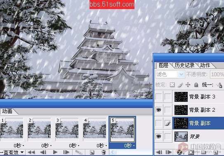This screenshot has width=224, height=156.
Task: Open frame 5 delay time dropdown
Action: pos(134,146)
